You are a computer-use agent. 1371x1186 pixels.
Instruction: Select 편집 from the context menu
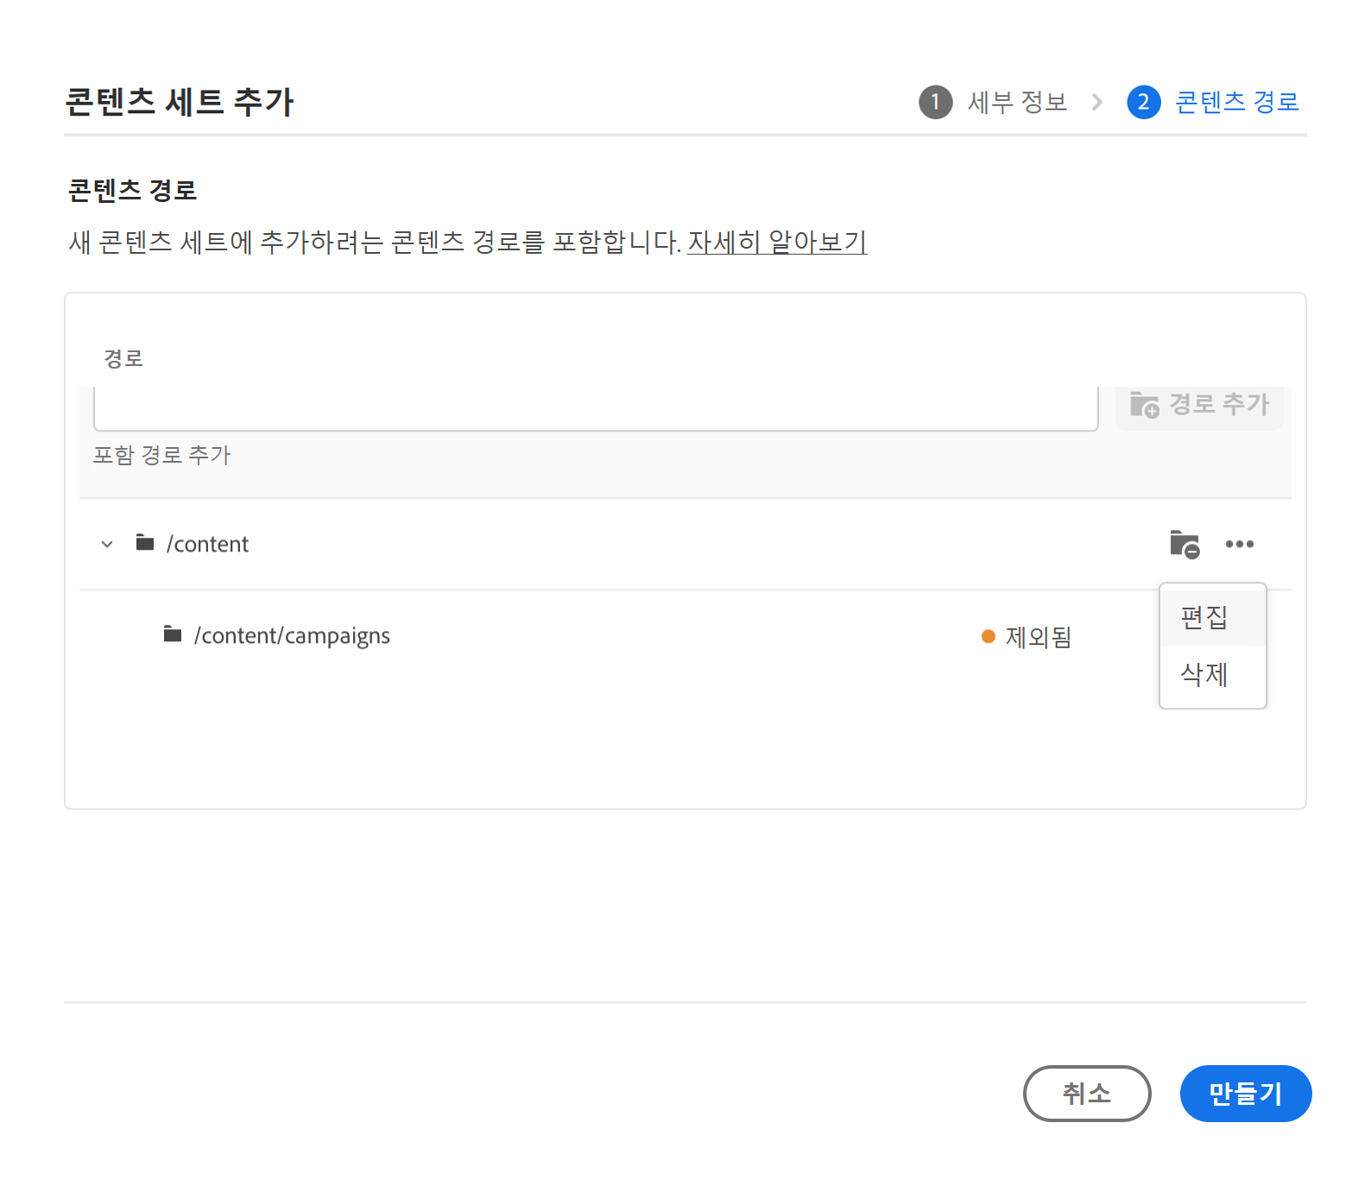[1204, 617]
